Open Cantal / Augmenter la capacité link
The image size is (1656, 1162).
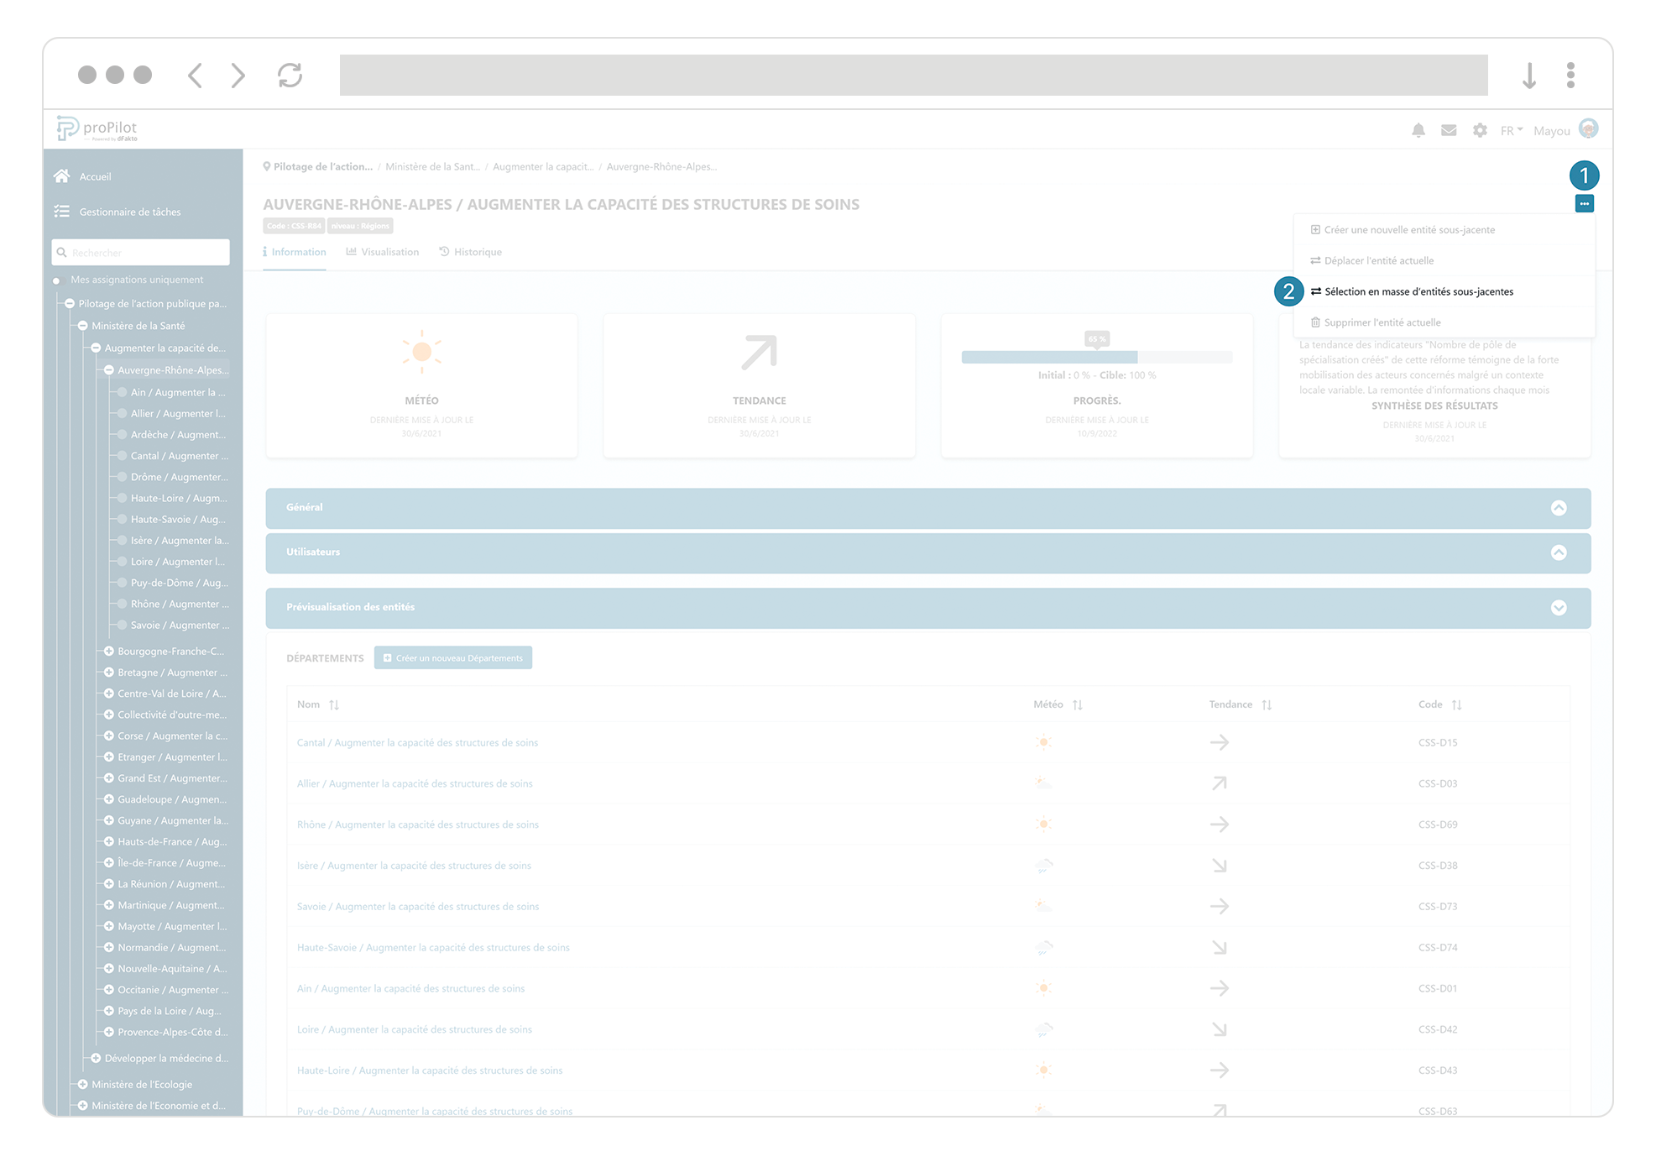[x=417, y=743]
